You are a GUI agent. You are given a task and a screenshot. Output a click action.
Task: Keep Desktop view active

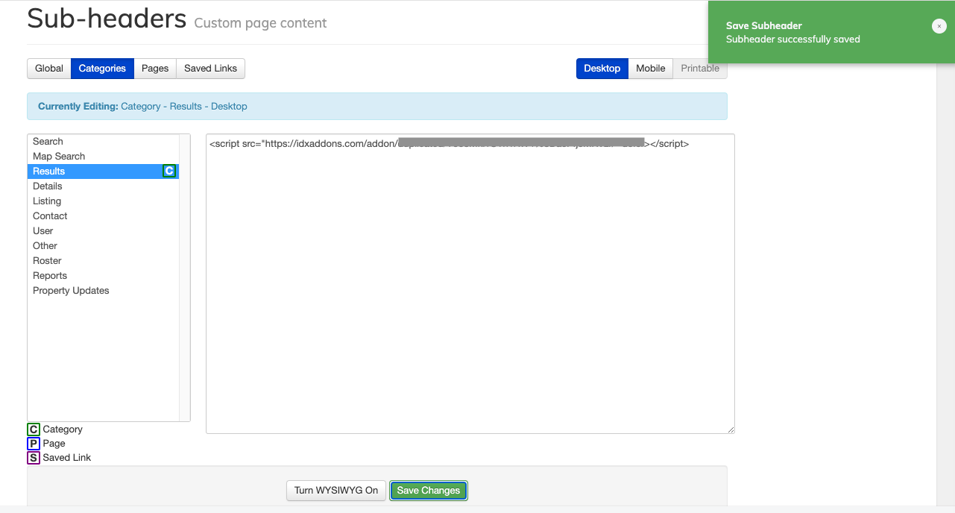pyautogui.click(x=602, y=68)
